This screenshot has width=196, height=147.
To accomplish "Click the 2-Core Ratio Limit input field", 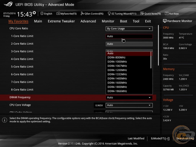I will click(x=129, y=44).
